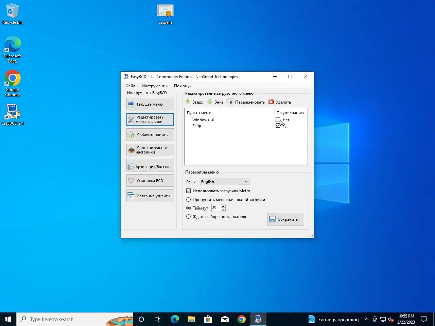435x326 pixels.
Task: Open EasyBCD 2.4 desktop shortcut
Action: click(x=13, y=114)
